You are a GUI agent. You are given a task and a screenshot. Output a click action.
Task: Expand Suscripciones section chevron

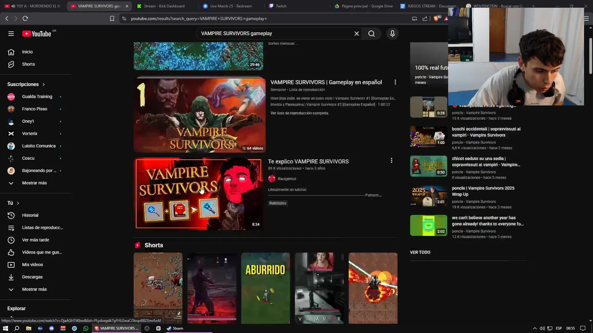[44, 85]
